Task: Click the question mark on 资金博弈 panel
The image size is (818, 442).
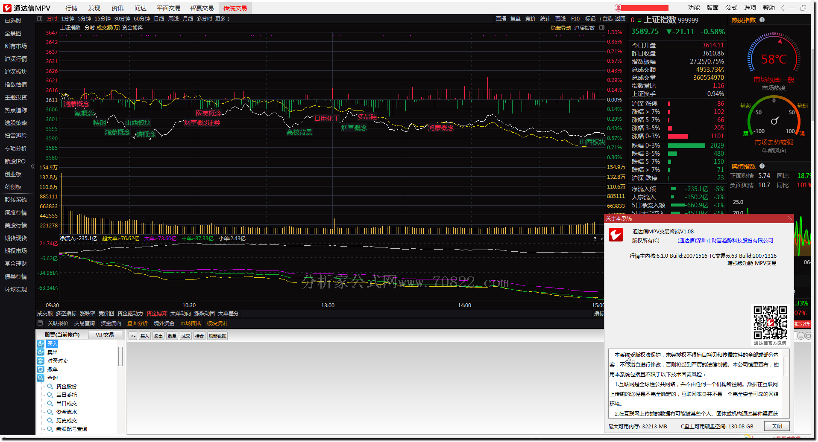Action: pos(595,239)
